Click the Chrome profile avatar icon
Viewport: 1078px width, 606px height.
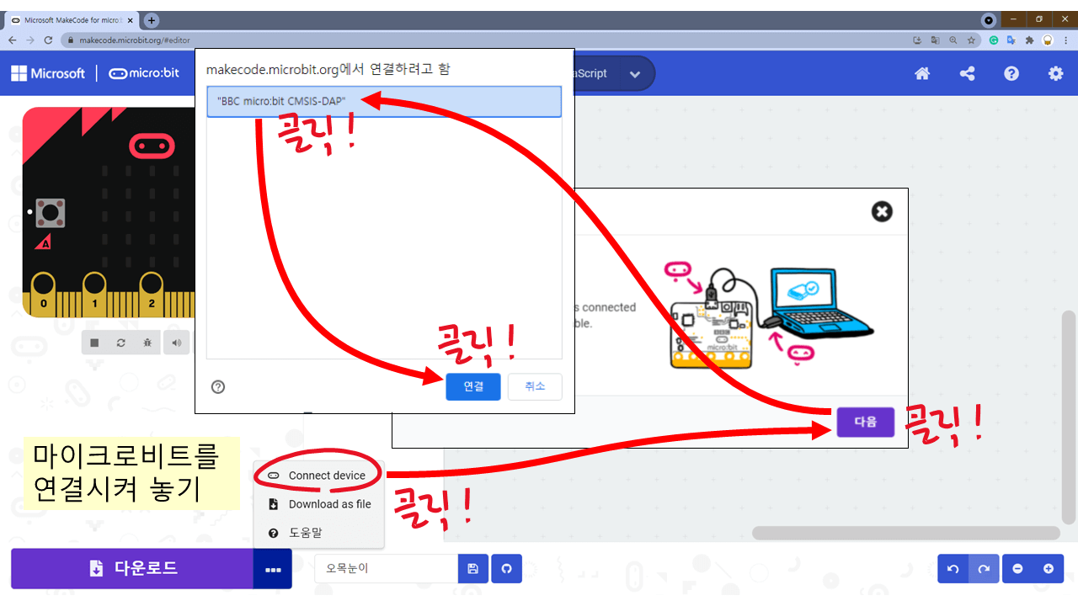point(1048,40)
